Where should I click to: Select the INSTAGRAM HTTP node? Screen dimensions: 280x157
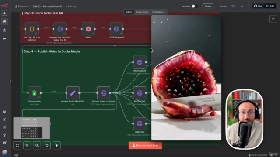(140, 62)
